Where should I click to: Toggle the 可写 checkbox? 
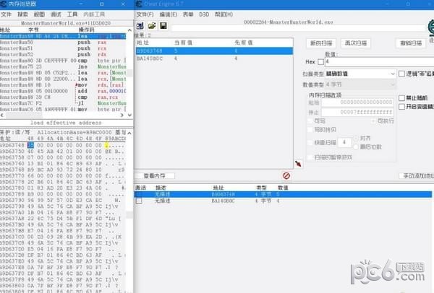click(x=310, y=121)
